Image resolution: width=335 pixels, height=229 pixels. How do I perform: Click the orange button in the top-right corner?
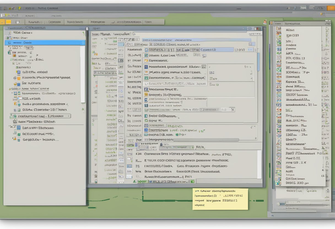click(x=331, y=8)
